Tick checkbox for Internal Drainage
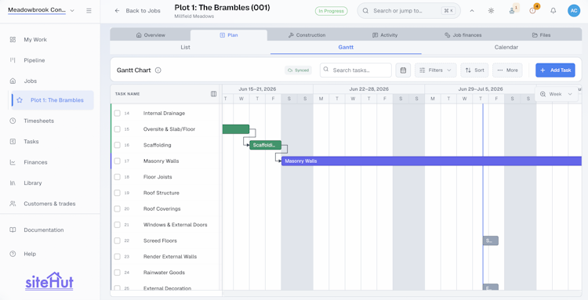Screen dimensions: 588x300 pos(118,113)
